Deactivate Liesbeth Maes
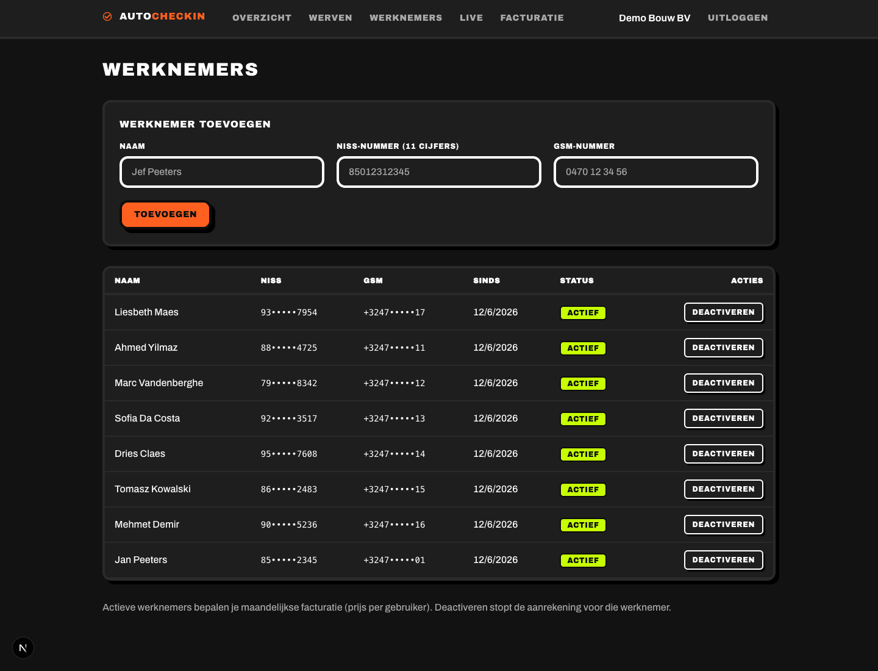 pos(724,312)
